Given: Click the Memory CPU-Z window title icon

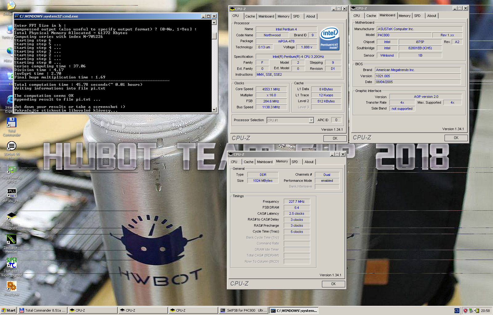Looking at the screenshot, I should click(x=231, y=154).
